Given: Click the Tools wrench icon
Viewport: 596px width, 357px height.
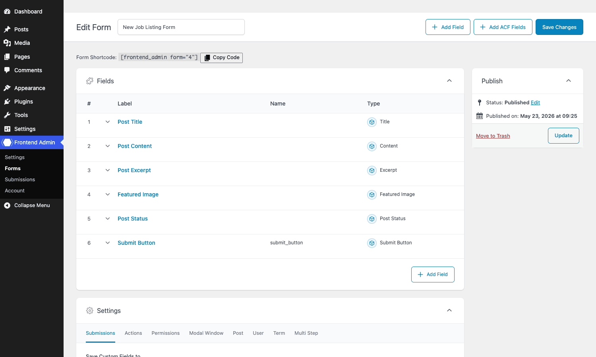Looking at the screenshot, I should [7, 115].
